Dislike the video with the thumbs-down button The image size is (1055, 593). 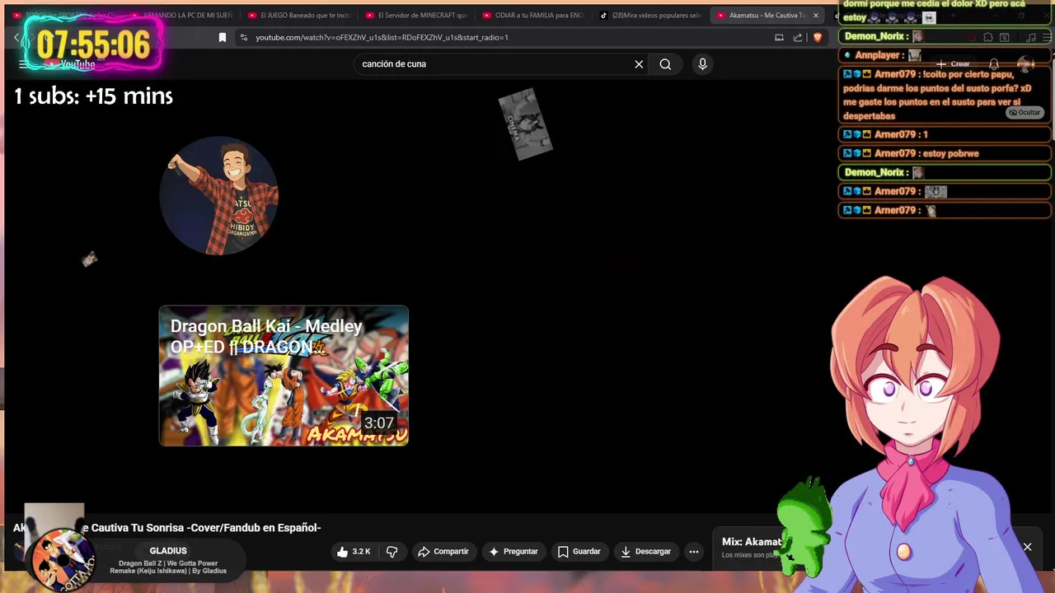[x=392, y=552]
